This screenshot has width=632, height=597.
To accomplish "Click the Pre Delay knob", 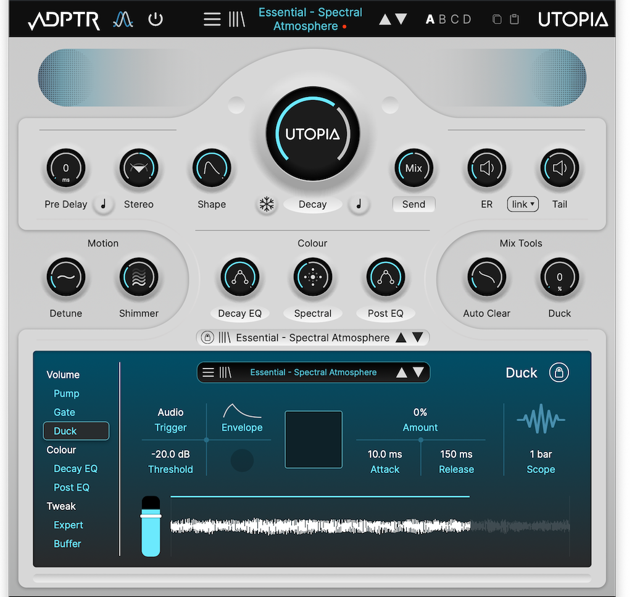I will [66, 168].
